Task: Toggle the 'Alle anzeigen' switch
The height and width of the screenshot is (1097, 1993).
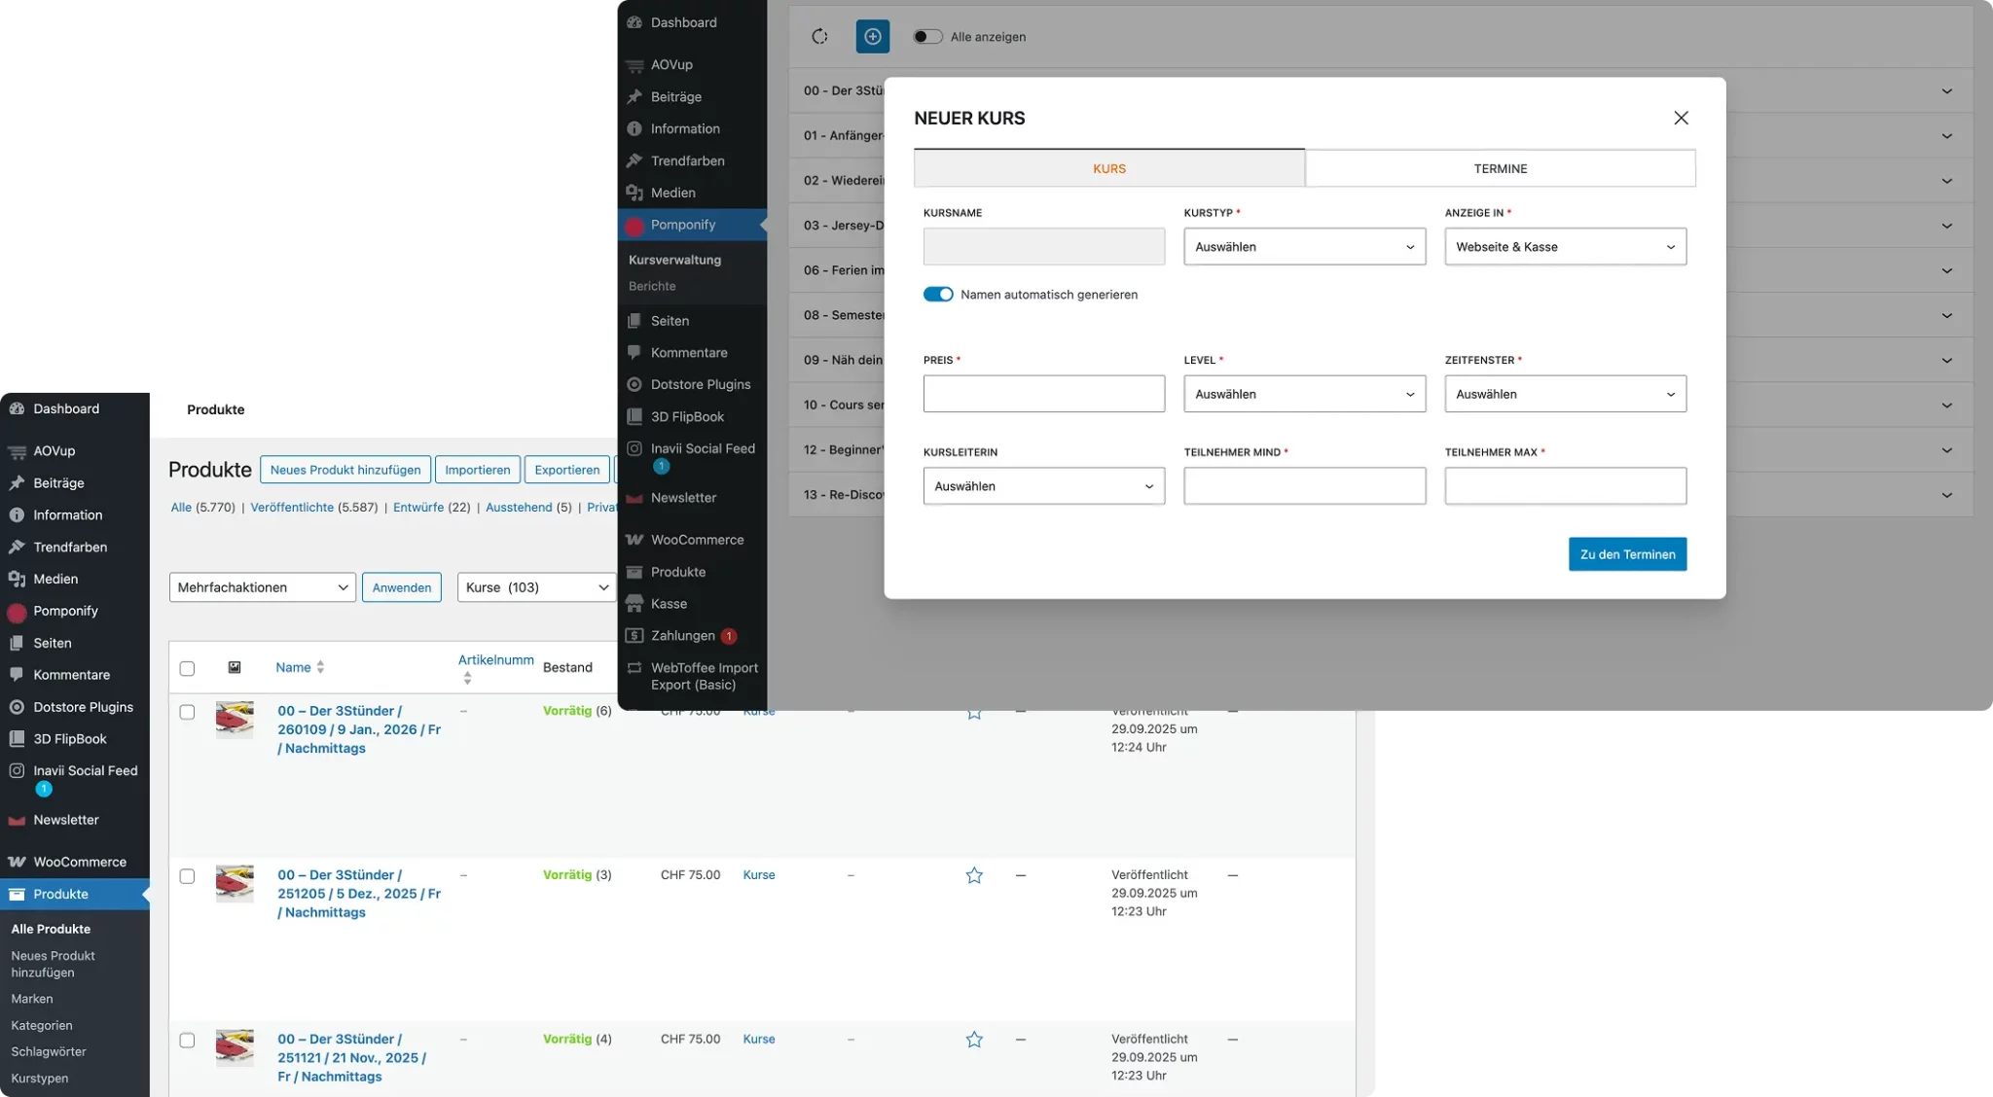Action: pos(927,36)
